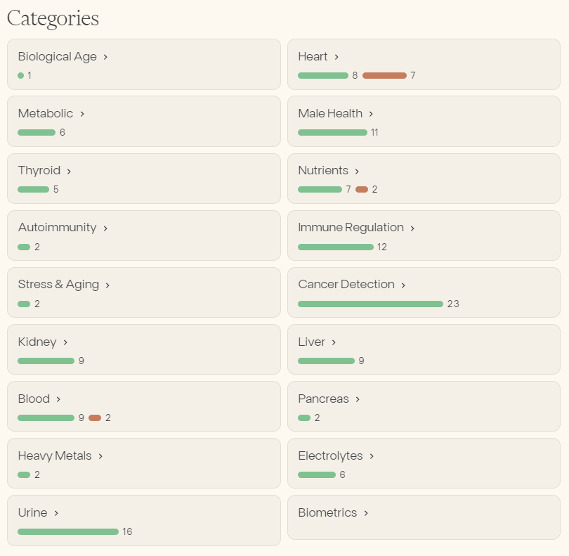Image resolution: width=569 pixels, height=556 pixels.
Task: Click the chevron next to Metabolic
Action: click(82, 114)
